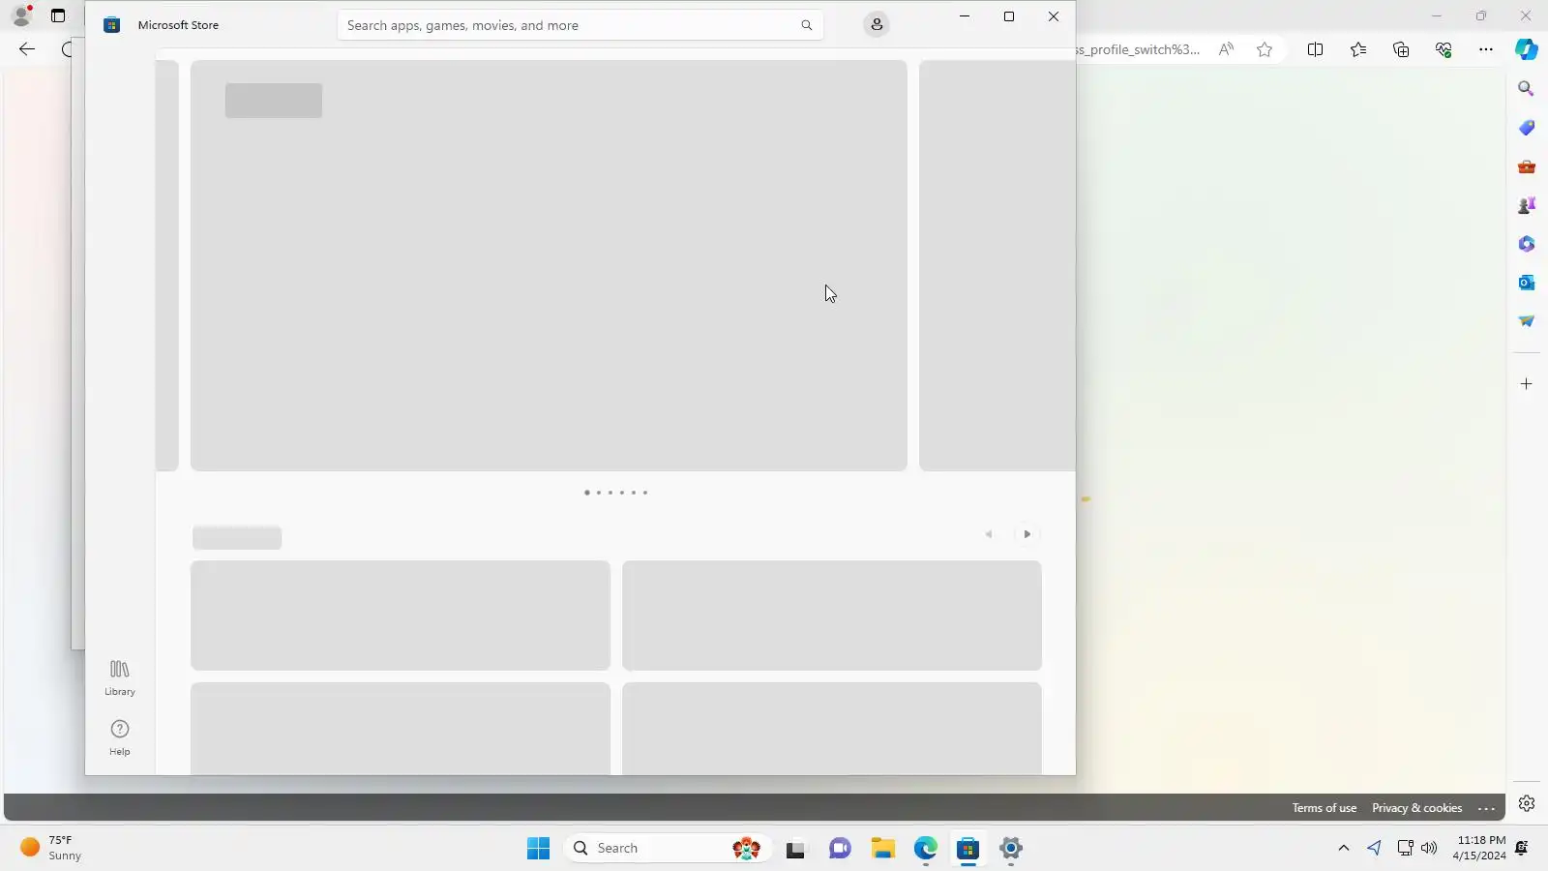Click the edge of the previous carousel slide
The image size is (1548, 871).
coord(167,265)
